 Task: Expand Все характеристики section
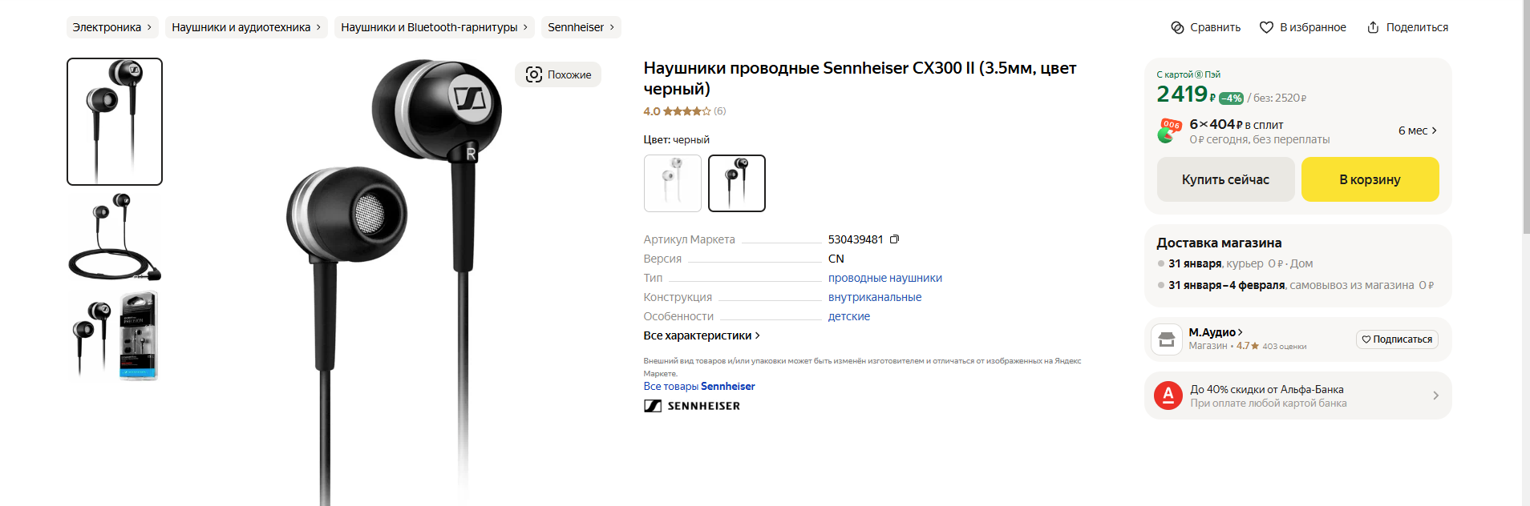(702, 335)
